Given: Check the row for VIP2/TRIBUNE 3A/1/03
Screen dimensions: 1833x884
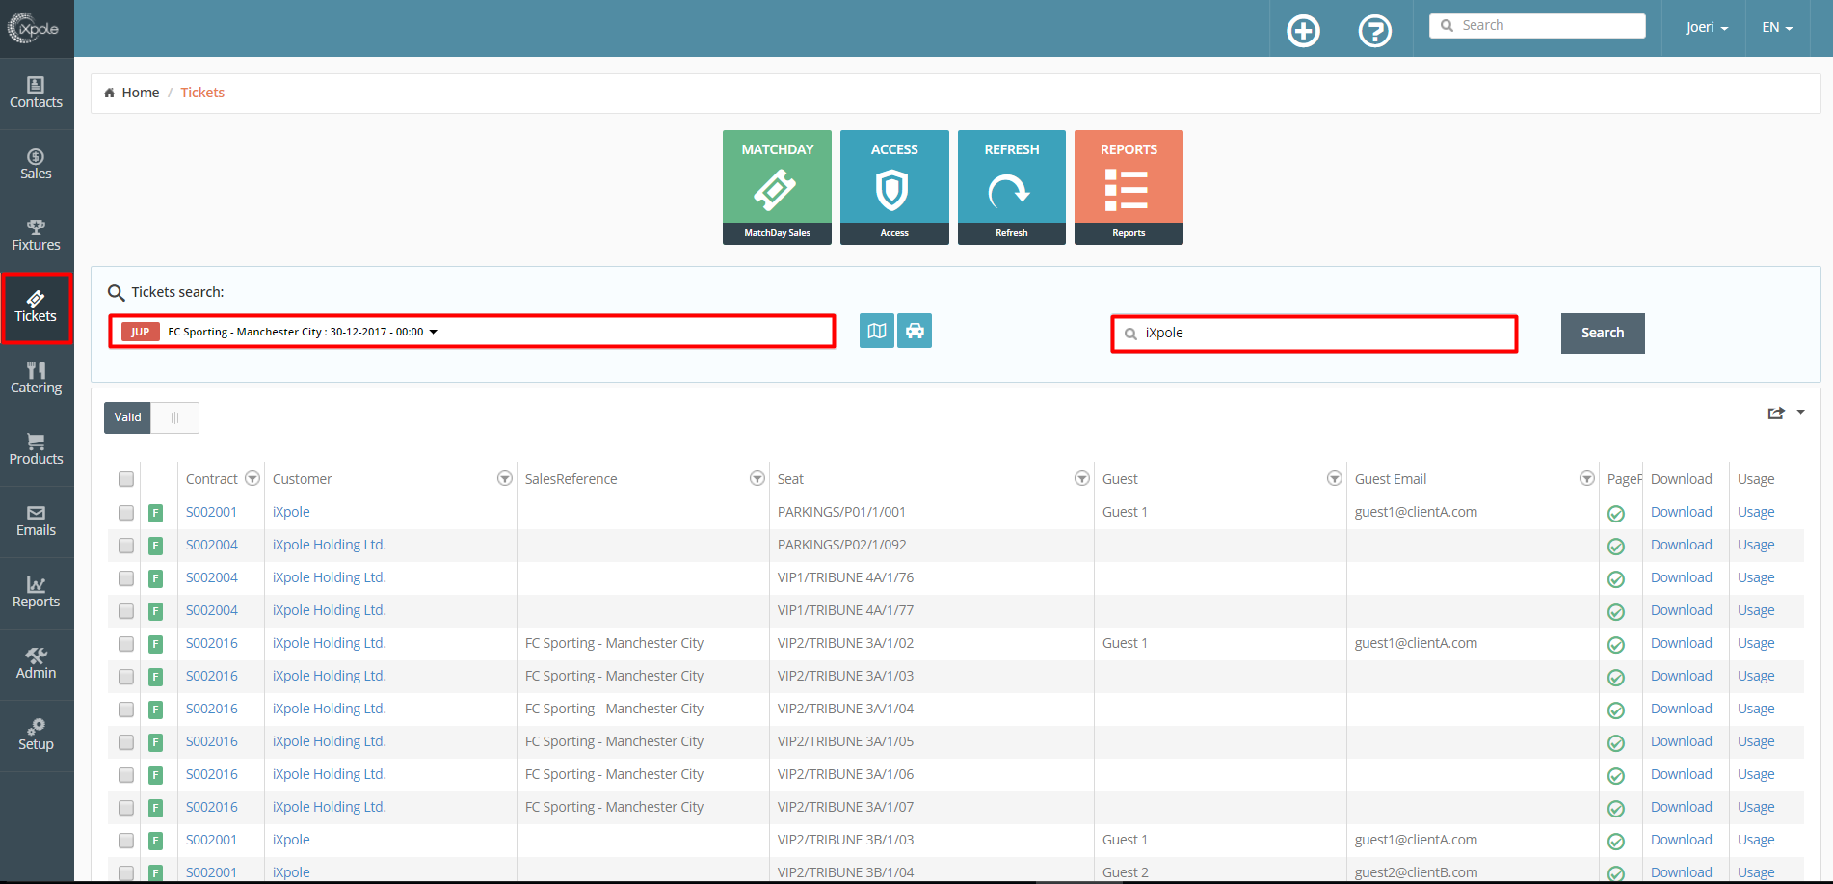Looking at the screenshot, I should 126,677.
